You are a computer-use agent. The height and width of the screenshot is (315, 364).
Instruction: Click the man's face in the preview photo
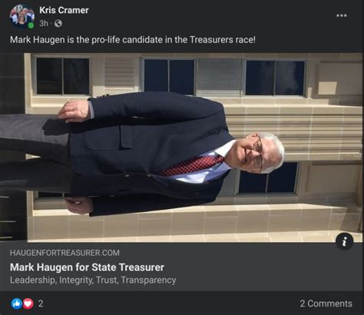257,154
